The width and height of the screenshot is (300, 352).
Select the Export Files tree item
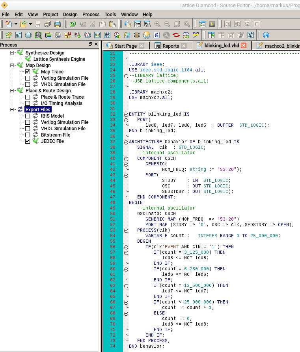coord(38,110)
